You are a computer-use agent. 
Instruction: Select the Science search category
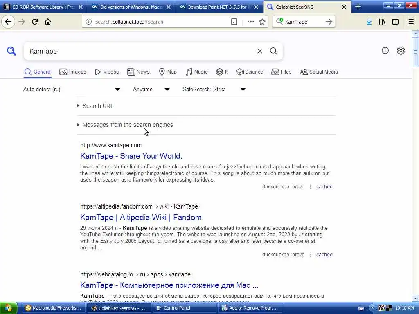pos(249,72)
